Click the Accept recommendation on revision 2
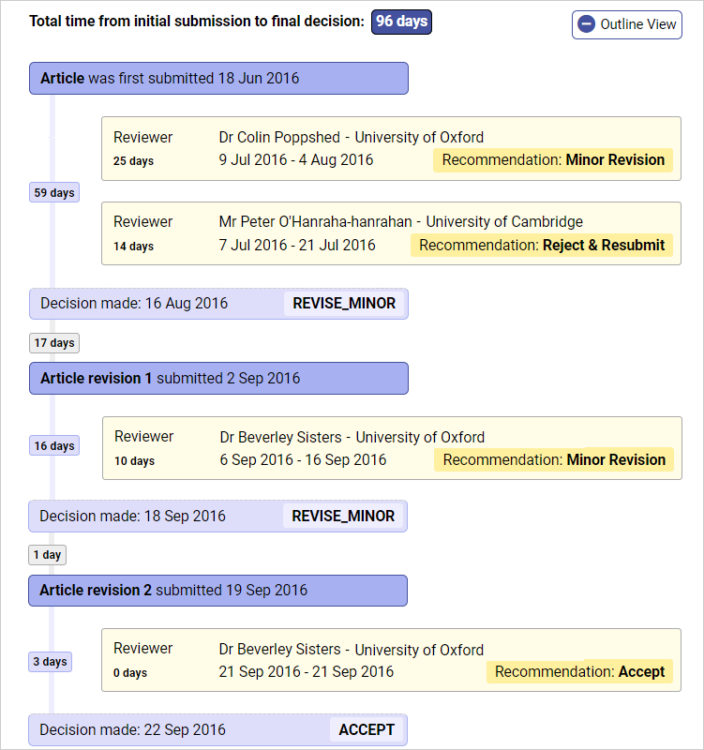The image size is (704, 750). 579,672
